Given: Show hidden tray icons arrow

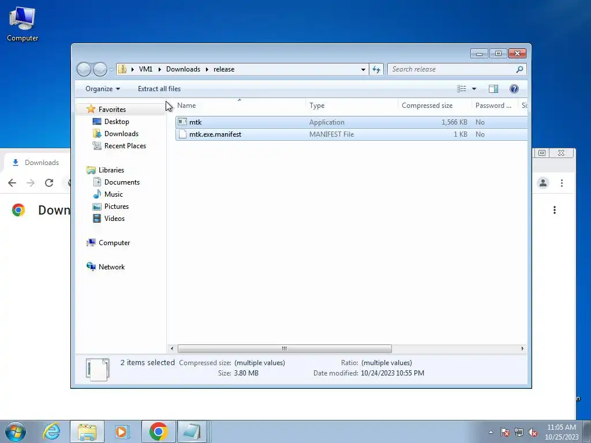Looking at the screenshot, I should click(491, 432).
